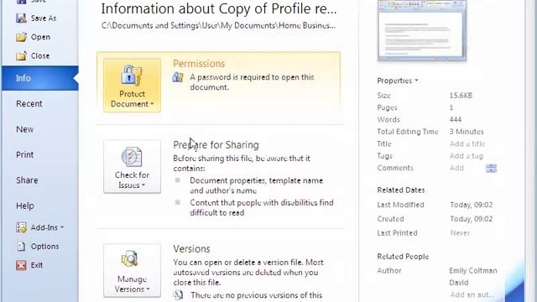Click the Permissions key icon beside password message
The image size is (537, 302).
click(178, 77)
